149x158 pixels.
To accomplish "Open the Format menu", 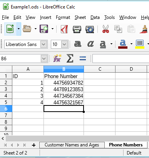I will point(63,17).
